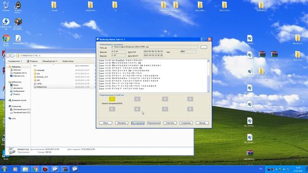The width and height of the screenshot is (308, 173).
Task: Open the Общий доступ dropdown in Explorer
Action: click(50, 61)
